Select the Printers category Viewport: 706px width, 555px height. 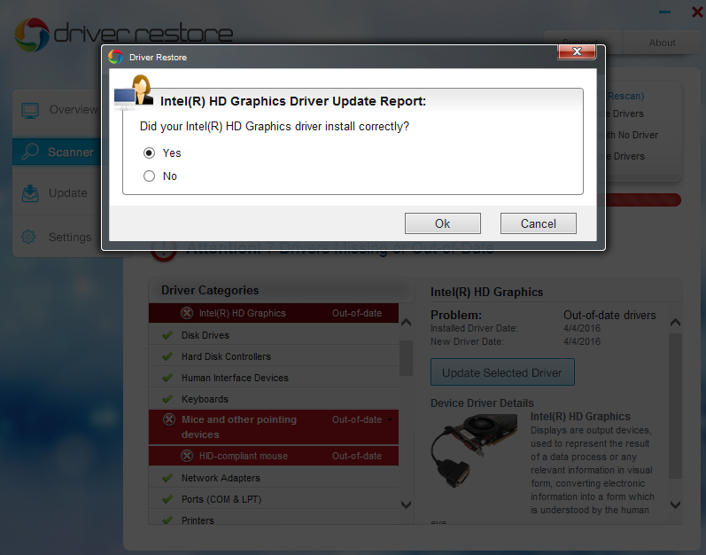click(274, 518)
